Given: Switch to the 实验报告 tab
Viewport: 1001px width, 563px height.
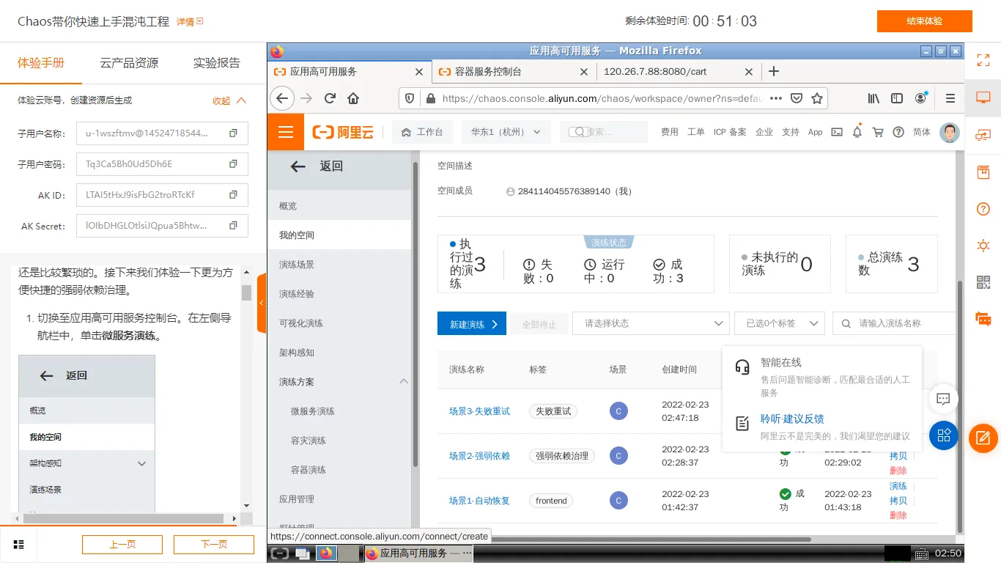Looking at the screenshot, I should coord(217,63).
